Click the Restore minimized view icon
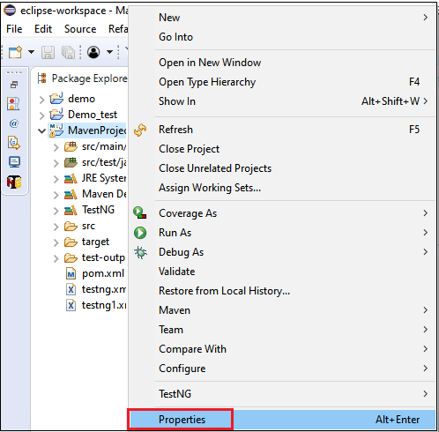 (x=14, y=85)
